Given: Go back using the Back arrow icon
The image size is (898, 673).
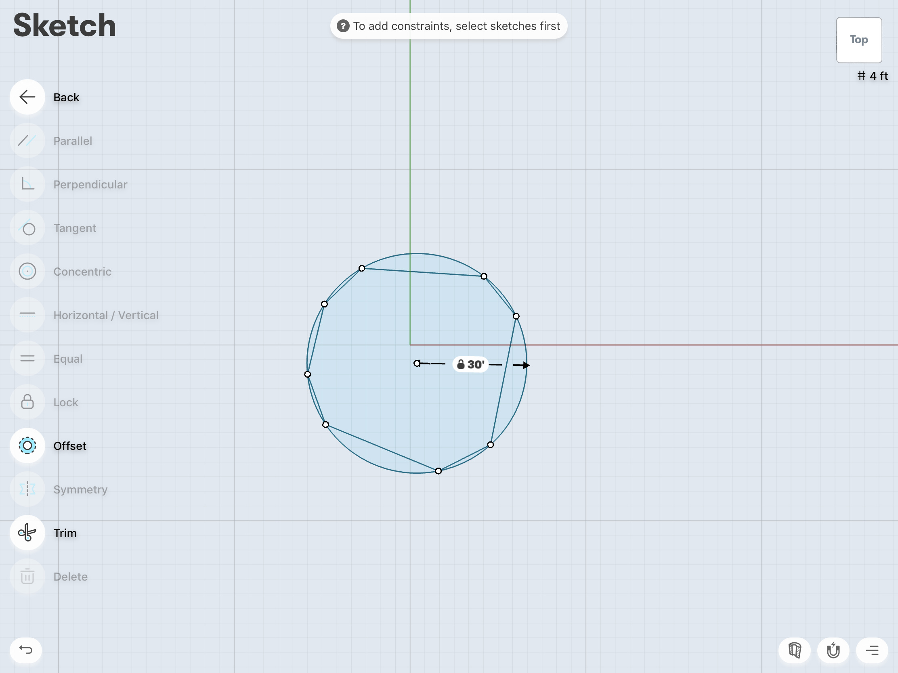Looking at the screenshot, I should (x=27, y=97).
